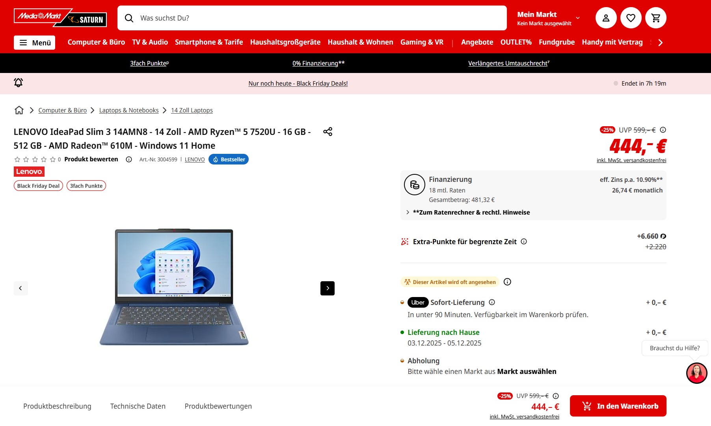Click the notification bell icon
The image size is (711, 426).
(x=19, y=82)
